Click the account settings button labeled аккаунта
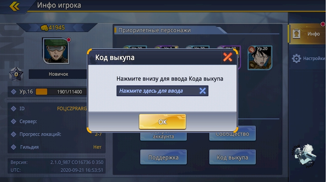Screen dimensions: 327x182 163,136
